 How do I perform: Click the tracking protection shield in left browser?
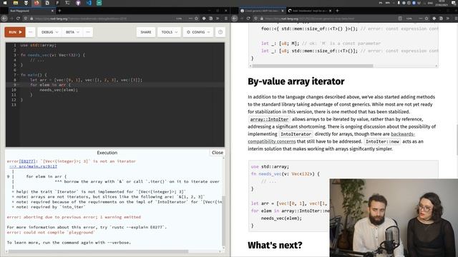[26, 19]
